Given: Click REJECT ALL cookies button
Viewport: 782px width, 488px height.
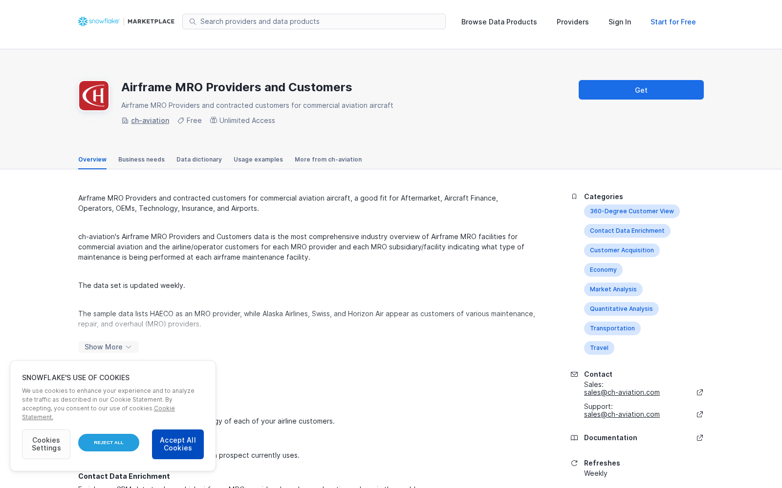Looking at the screenshot, I should 109,443.
